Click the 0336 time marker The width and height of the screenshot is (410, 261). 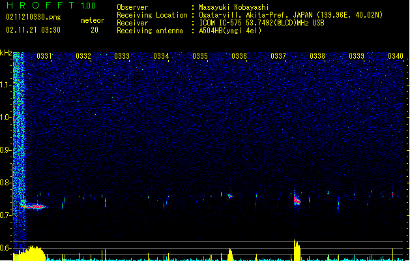coord(239,56)
